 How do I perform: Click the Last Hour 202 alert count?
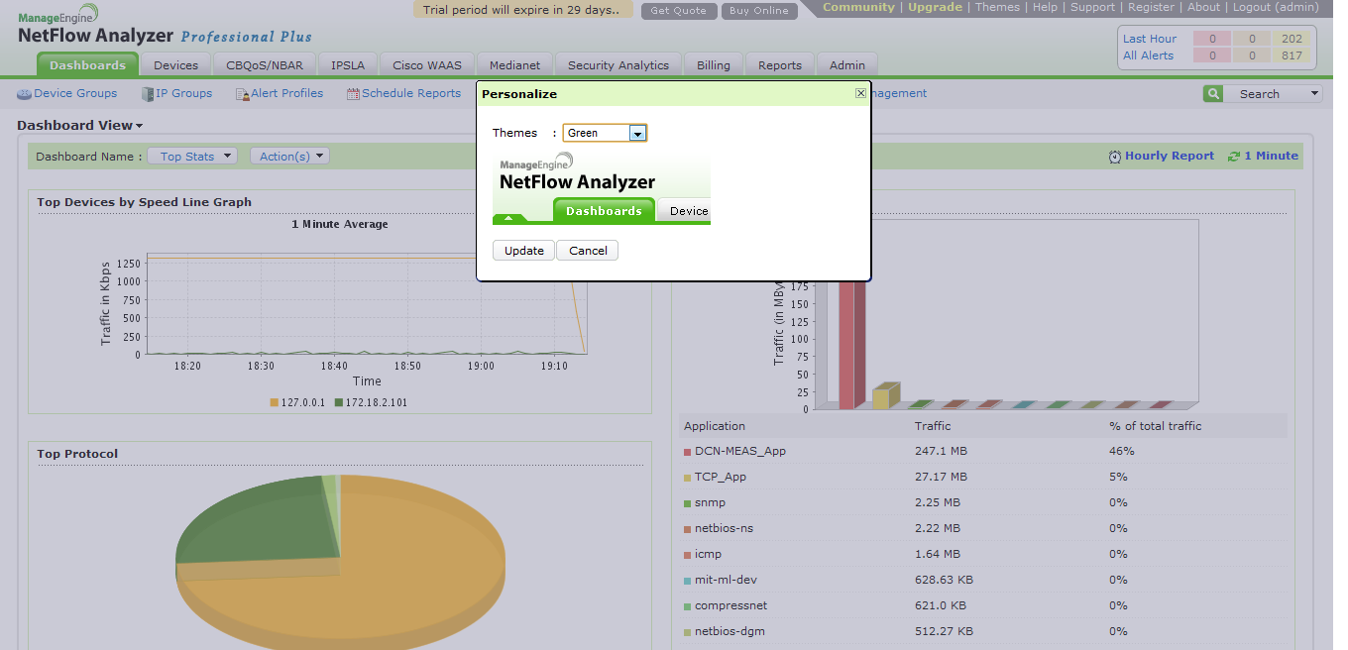pyautogui.click(x=1292, y=39)
